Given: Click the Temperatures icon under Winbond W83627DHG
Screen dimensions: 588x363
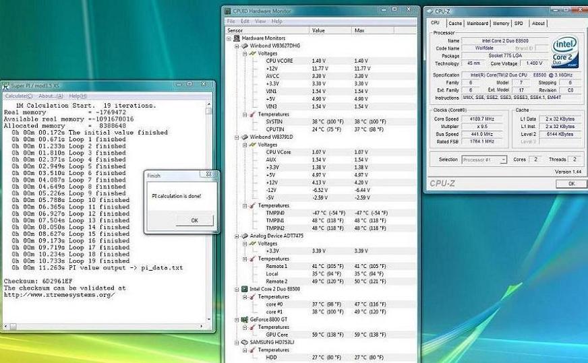Looking at the screenshot, I should point(253,114).
